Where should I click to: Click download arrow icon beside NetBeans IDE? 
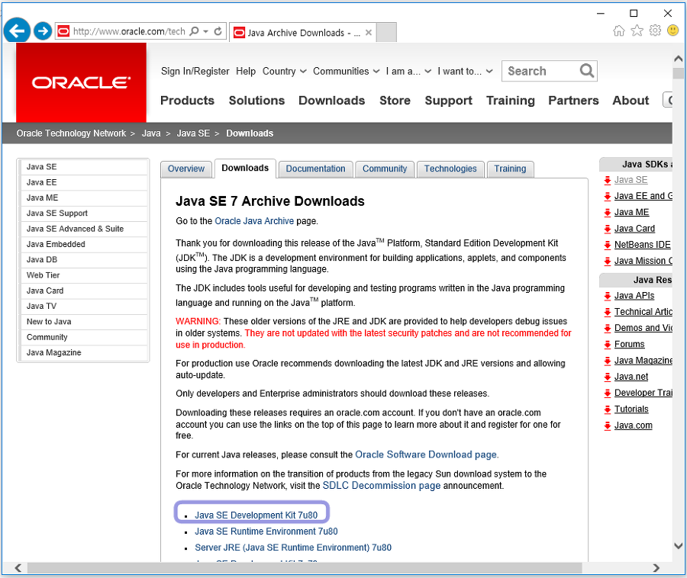click(608, 245)
